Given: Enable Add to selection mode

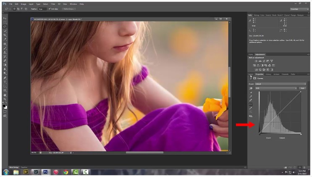Looking at the screenshot, I should pyautogui.click(x=17, y=8).
